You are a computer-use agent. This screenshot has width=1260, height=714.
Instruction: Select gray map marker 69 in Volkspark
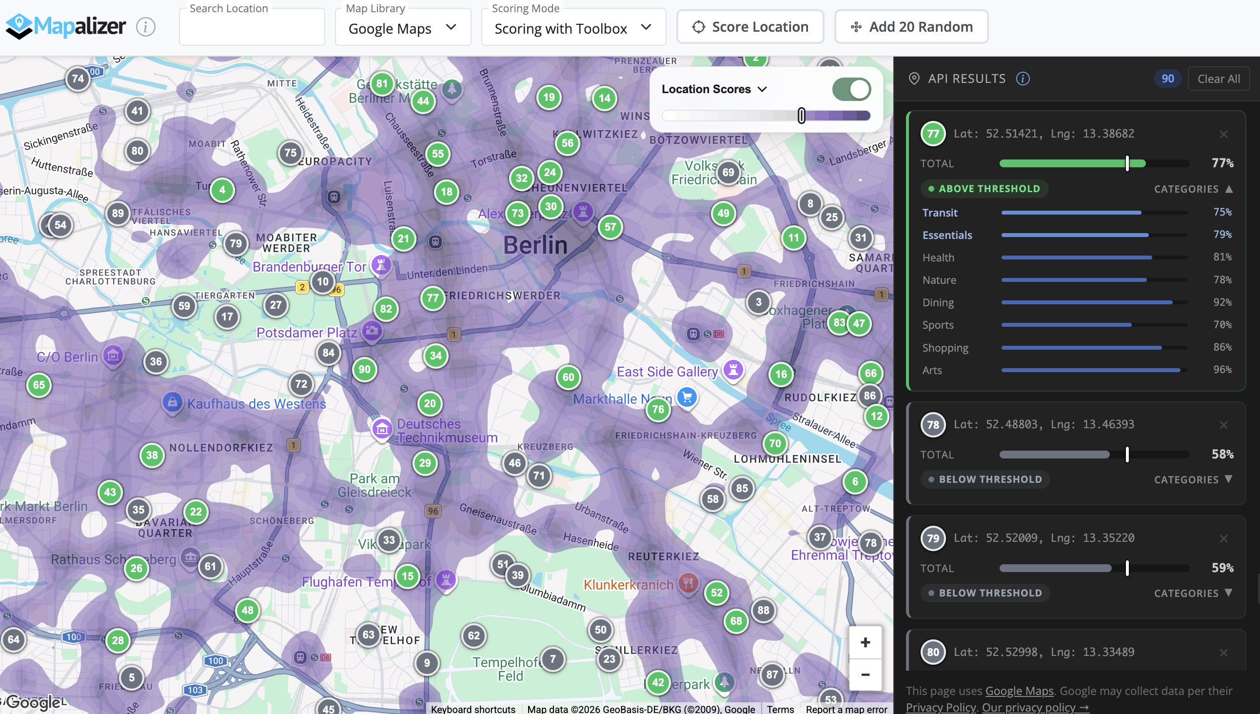click(728, 173)
